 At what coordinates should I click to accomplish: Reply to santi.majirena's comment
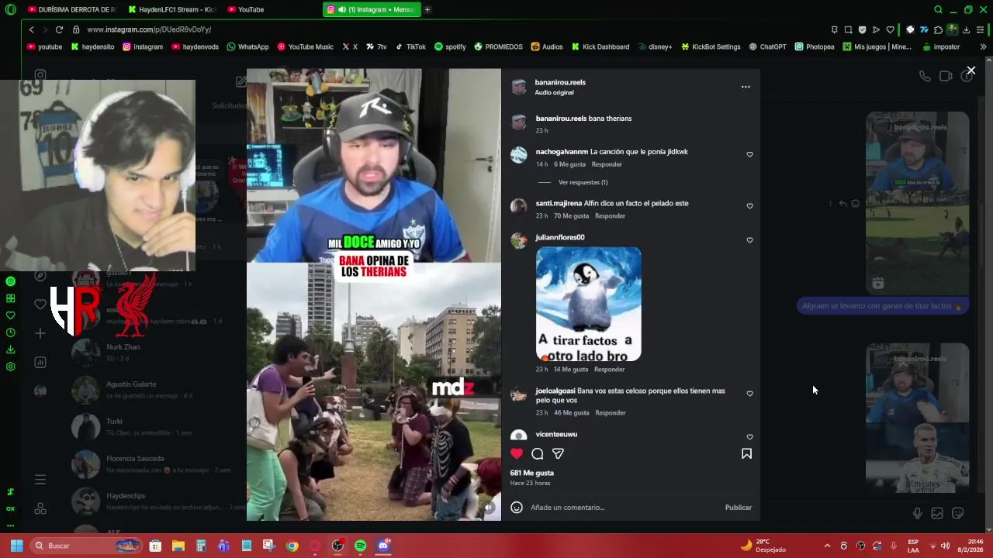point(610,215)
